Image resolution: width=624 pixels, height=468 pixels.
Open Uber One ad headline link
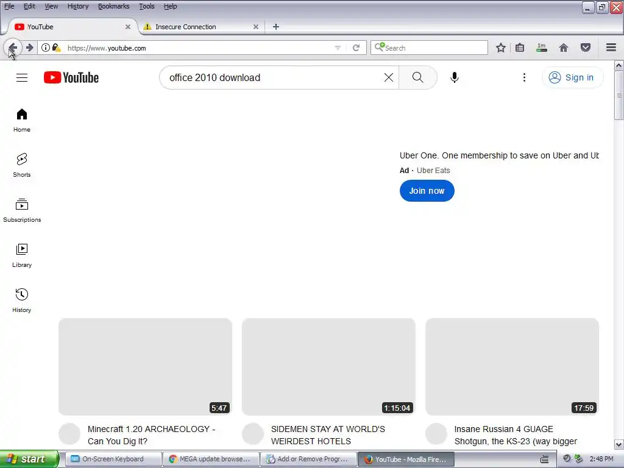tap(499, 155)
